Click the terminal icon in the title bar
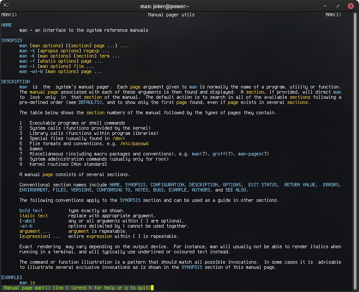The width and height of the screenshot is (359, 292). 6,6
